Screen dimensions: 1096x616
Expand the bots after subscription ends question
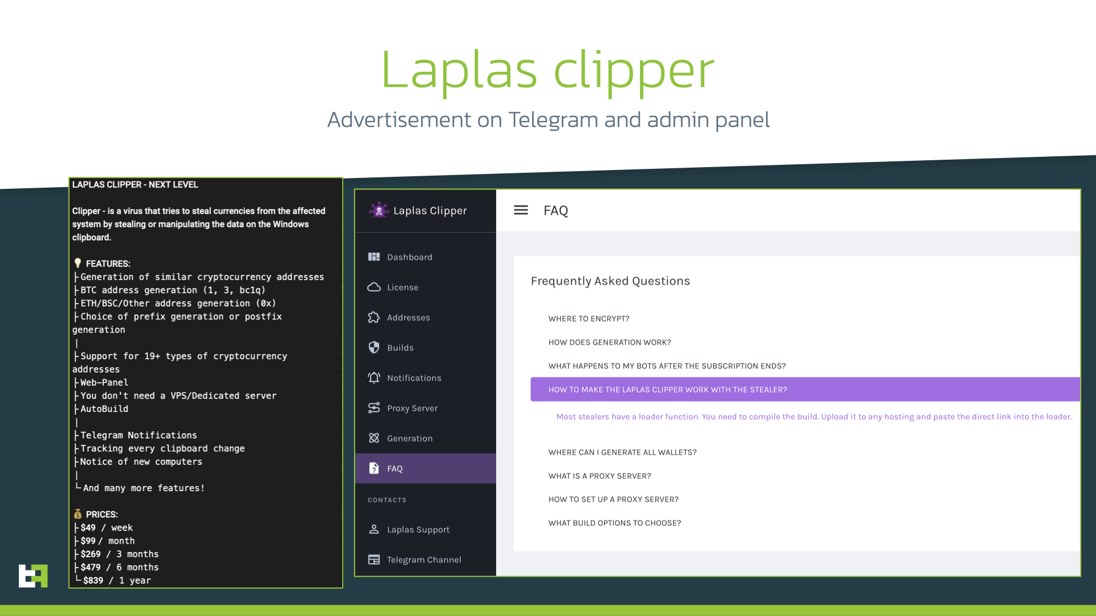point(667,366)
